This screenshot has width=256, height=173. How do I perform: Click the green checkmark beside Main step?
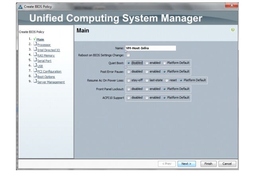[x=35, y=39]
